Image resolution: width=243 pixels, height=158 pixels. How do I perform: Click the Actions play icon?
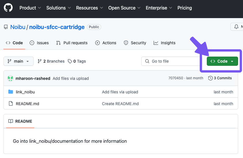tap(97, 43)
